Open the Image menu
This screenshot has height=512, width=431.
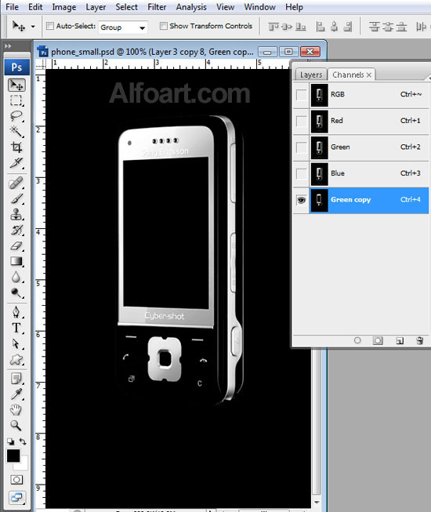64,7
